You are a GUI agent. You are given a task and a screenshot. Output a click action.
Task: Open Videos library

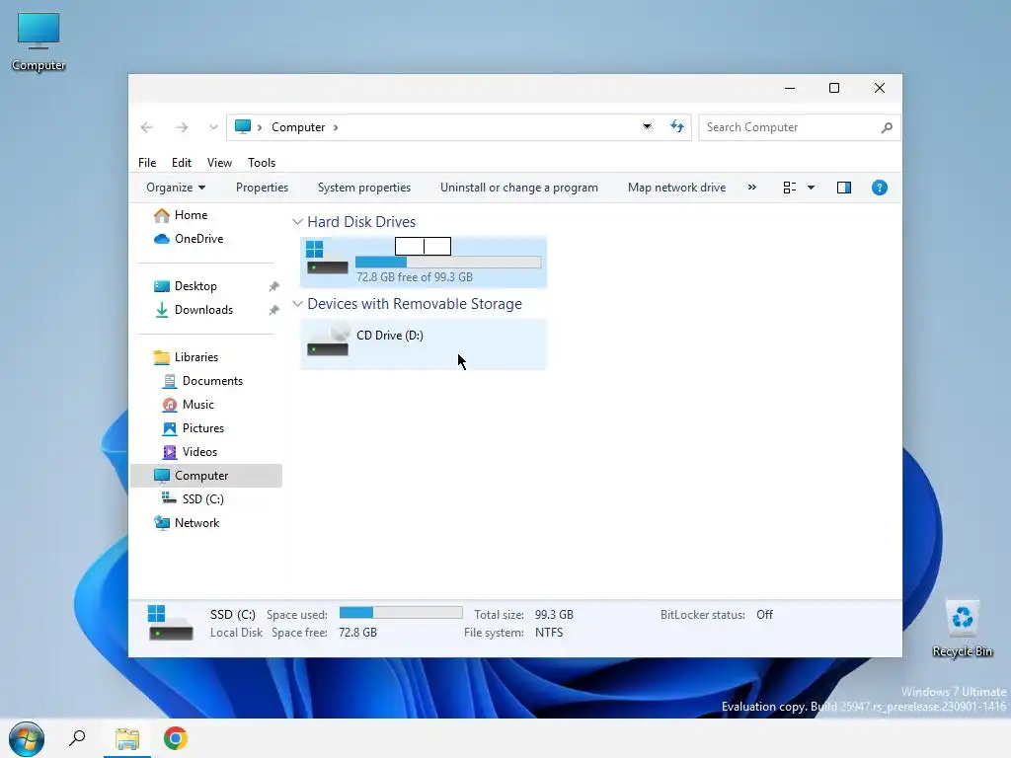[199, 452]
